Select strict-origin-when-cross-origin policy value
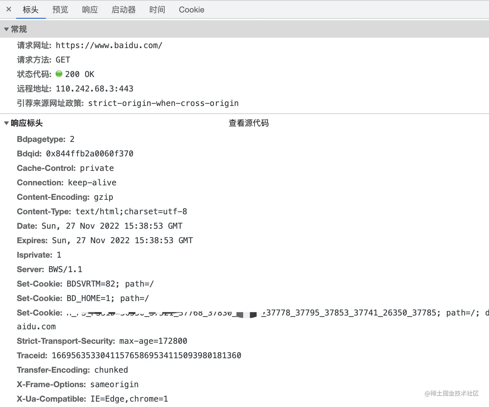 click(163, 103)
